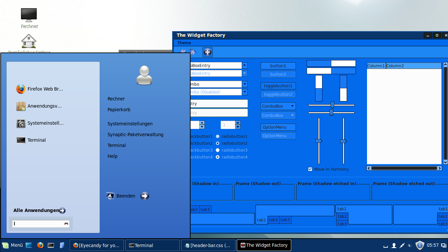
Task: Click the volume speaker tray icon
Action: coord(410,245)
